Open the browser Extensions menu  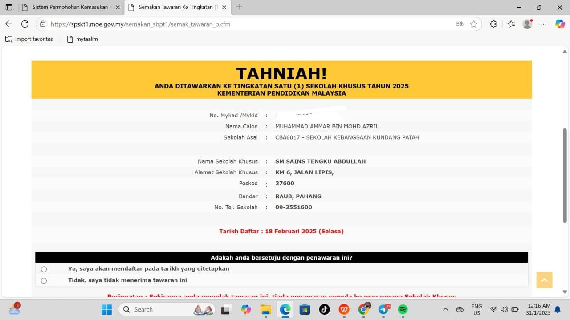click(493, 24)
